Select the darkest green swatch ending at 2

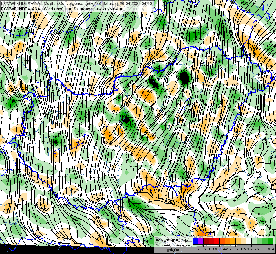[x=270, y=241]
